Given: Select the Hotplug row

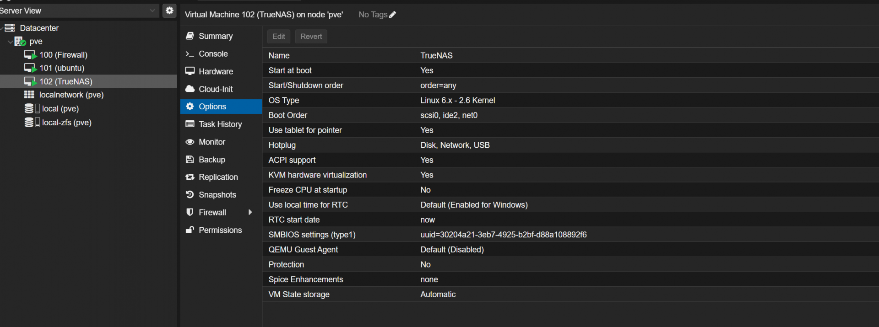Looking at the screenshot, I should click(571, 145).
